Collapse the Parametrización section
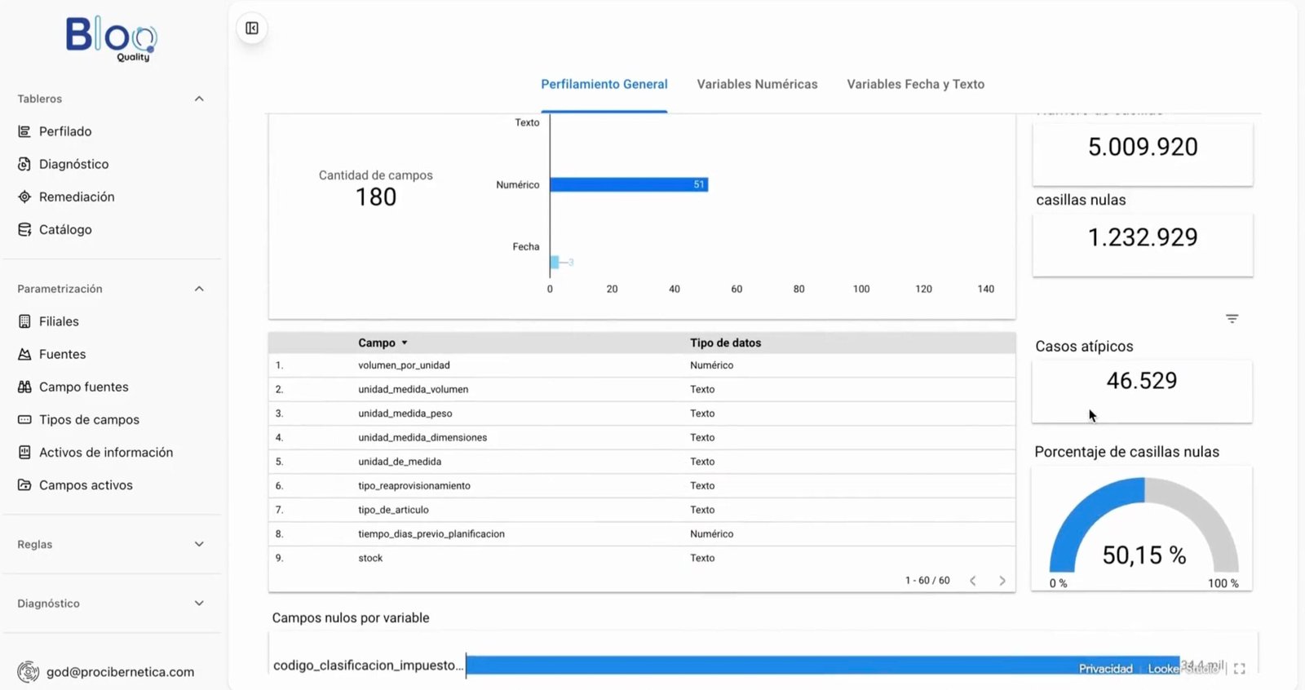 coord(199,289)
